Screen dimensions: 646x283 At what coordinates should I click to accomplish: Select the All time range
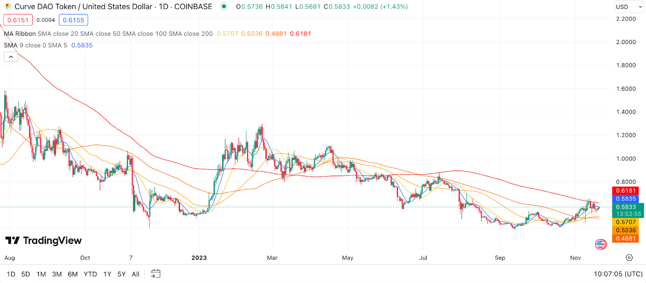136,274
